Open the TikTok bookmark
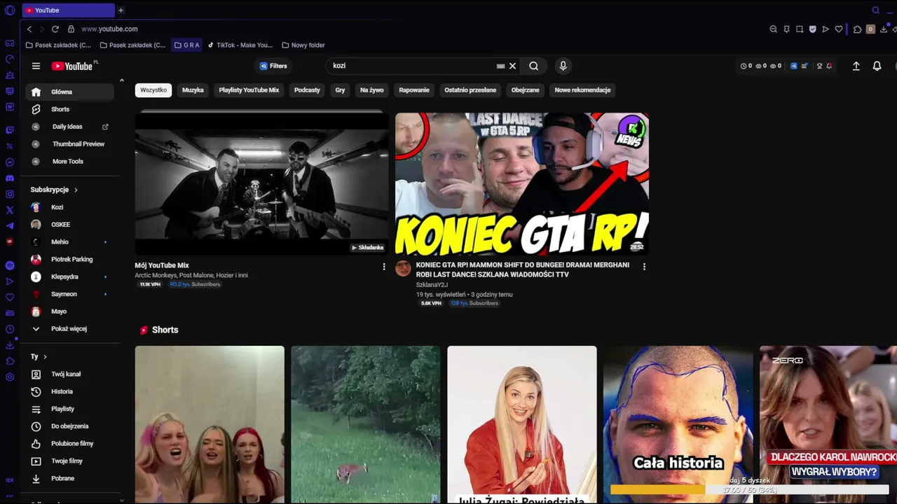 point(240,45)
